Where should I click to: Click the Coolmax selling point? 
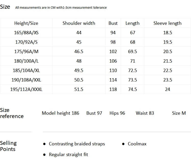[137, 144]
